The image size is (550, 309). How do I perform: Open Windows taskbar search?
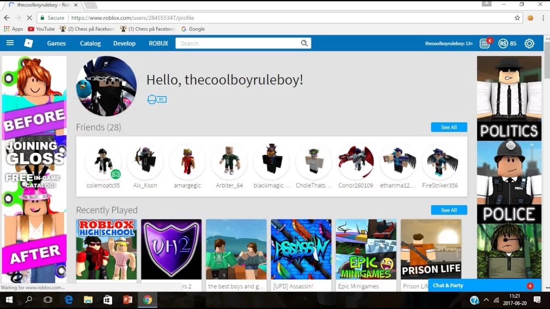29,300
